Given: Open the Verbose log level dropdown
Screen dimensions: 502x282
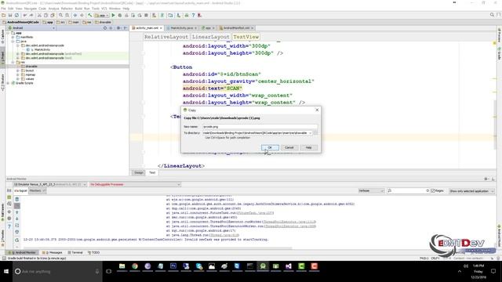Looking at the screenshot, I should (371, 191).
